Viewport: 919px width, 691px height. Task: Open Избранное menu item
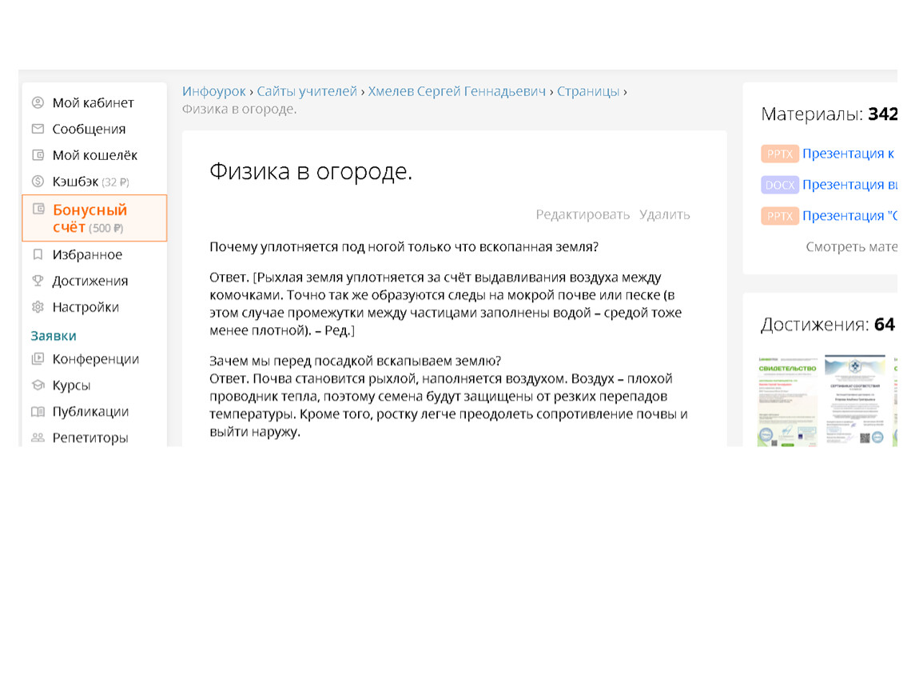tap(87, 254)
